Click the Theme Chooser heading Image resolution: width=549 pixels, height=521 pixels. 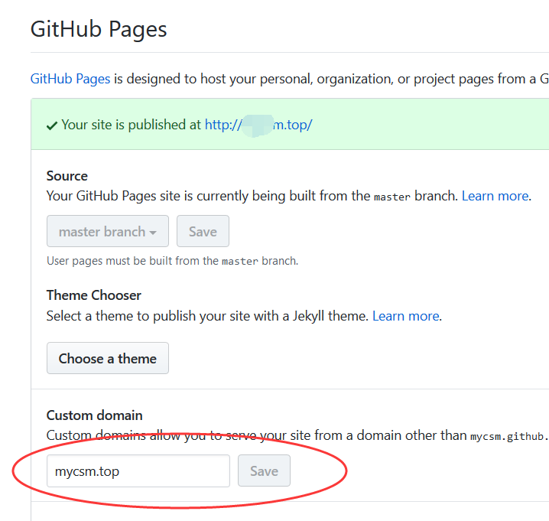point(94,295)
